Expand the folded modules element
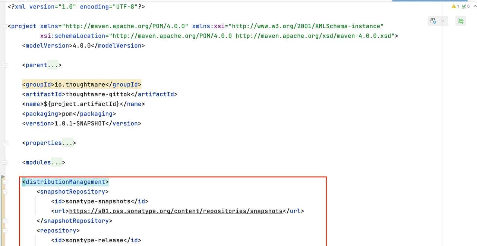Viewport: 477px width, 246px height. (x=5, y=162)
